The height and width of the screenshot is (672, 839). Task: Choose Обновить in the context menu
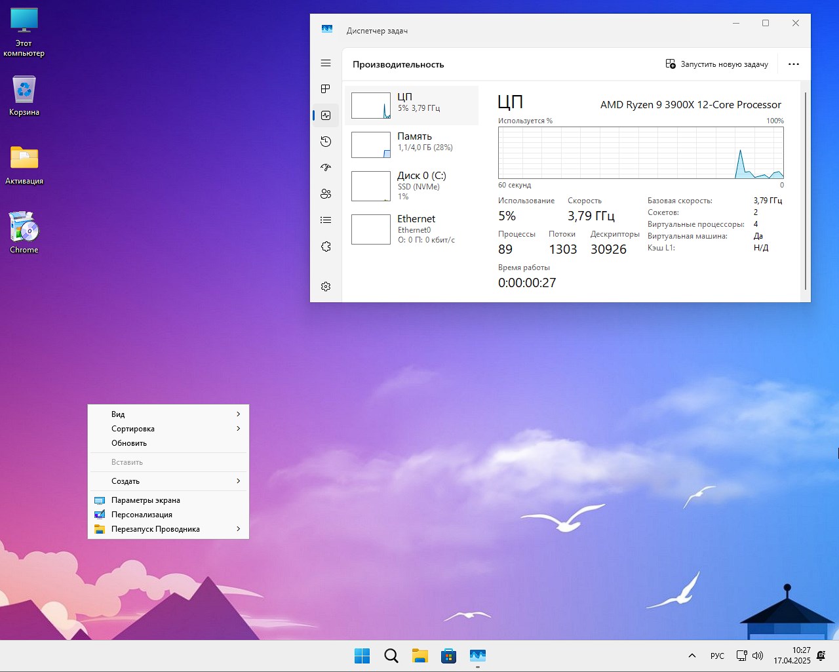(x=129, y=443)
